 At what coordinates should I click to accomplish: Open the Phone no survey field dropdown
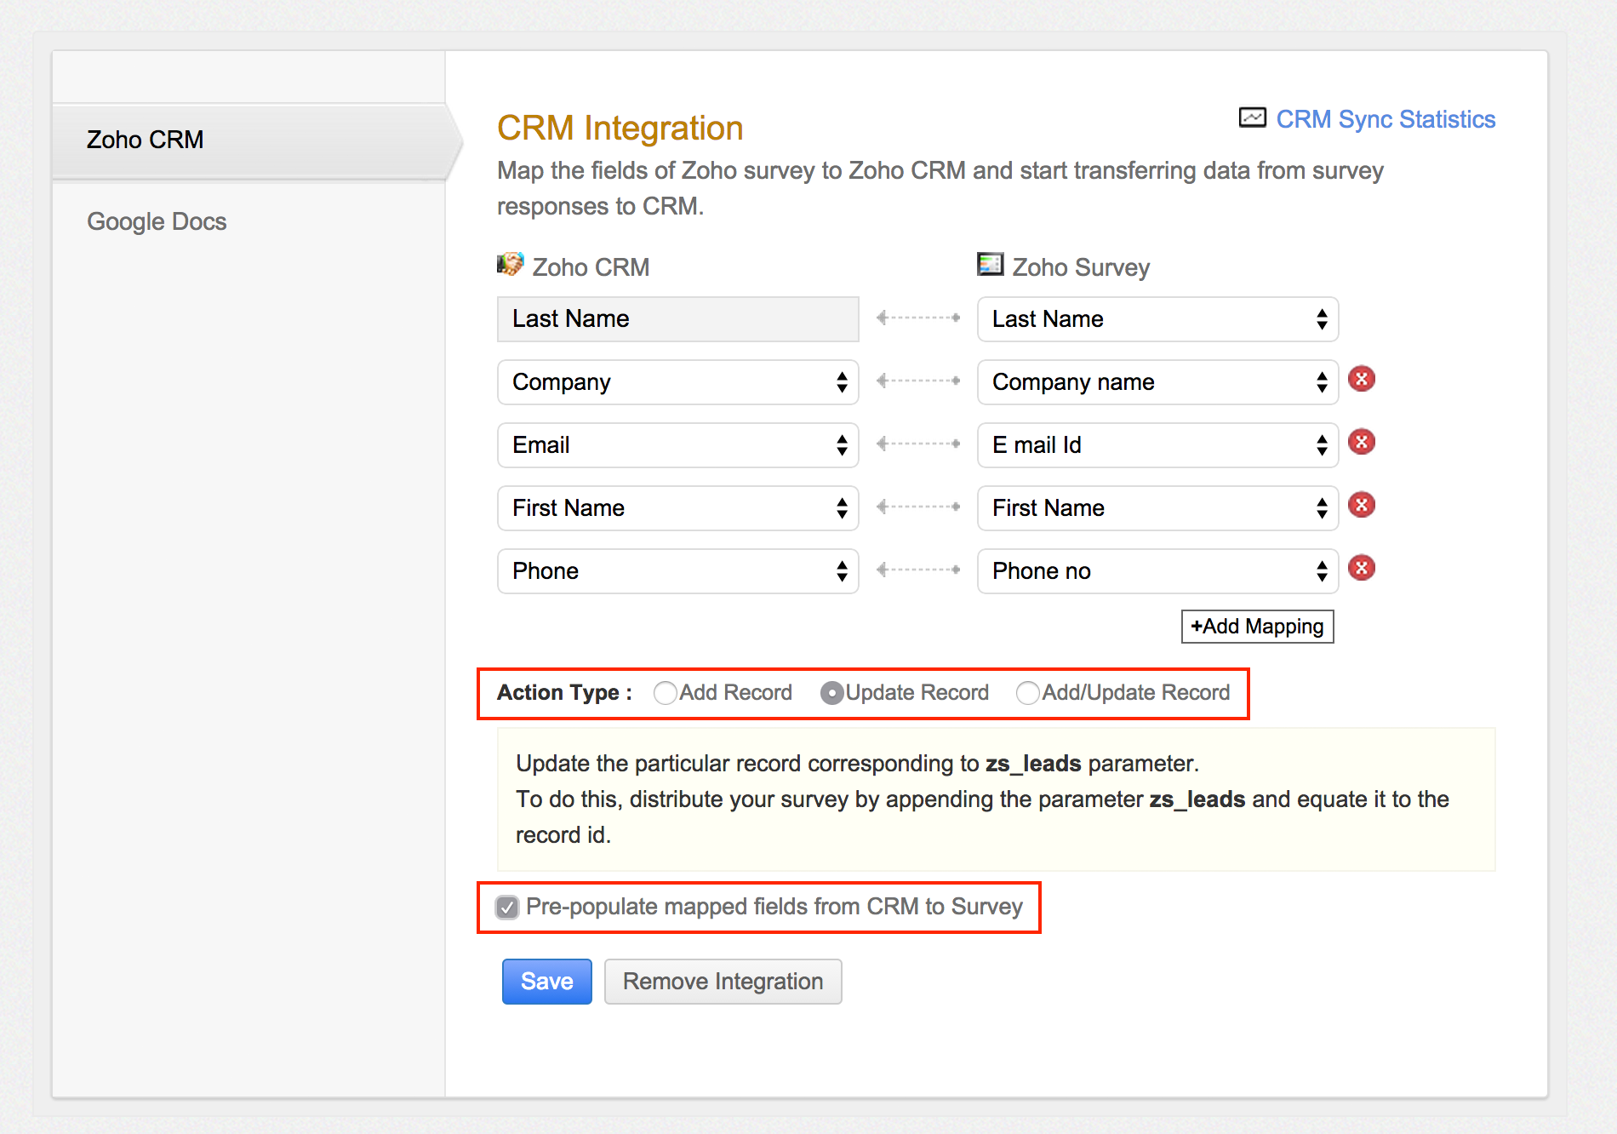pos(1157,571)
